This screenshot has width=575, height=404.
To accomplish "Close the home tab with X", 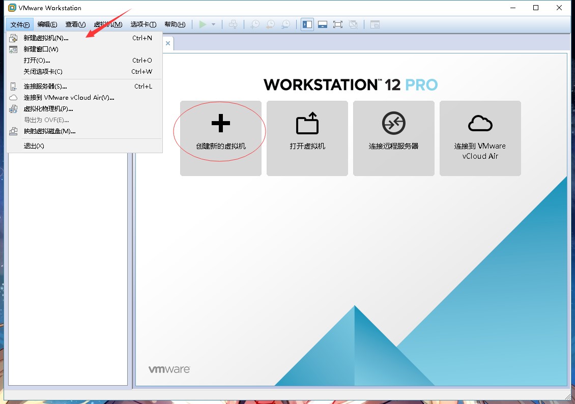I will tap(168, 43).
